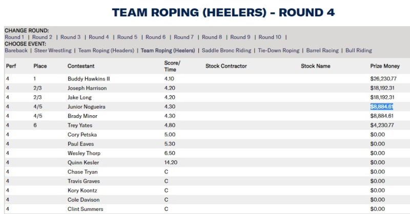The width and height of the screenshot is (410, 214).
Task: Click the Stock Contractor column header
Action: (226, 66)
